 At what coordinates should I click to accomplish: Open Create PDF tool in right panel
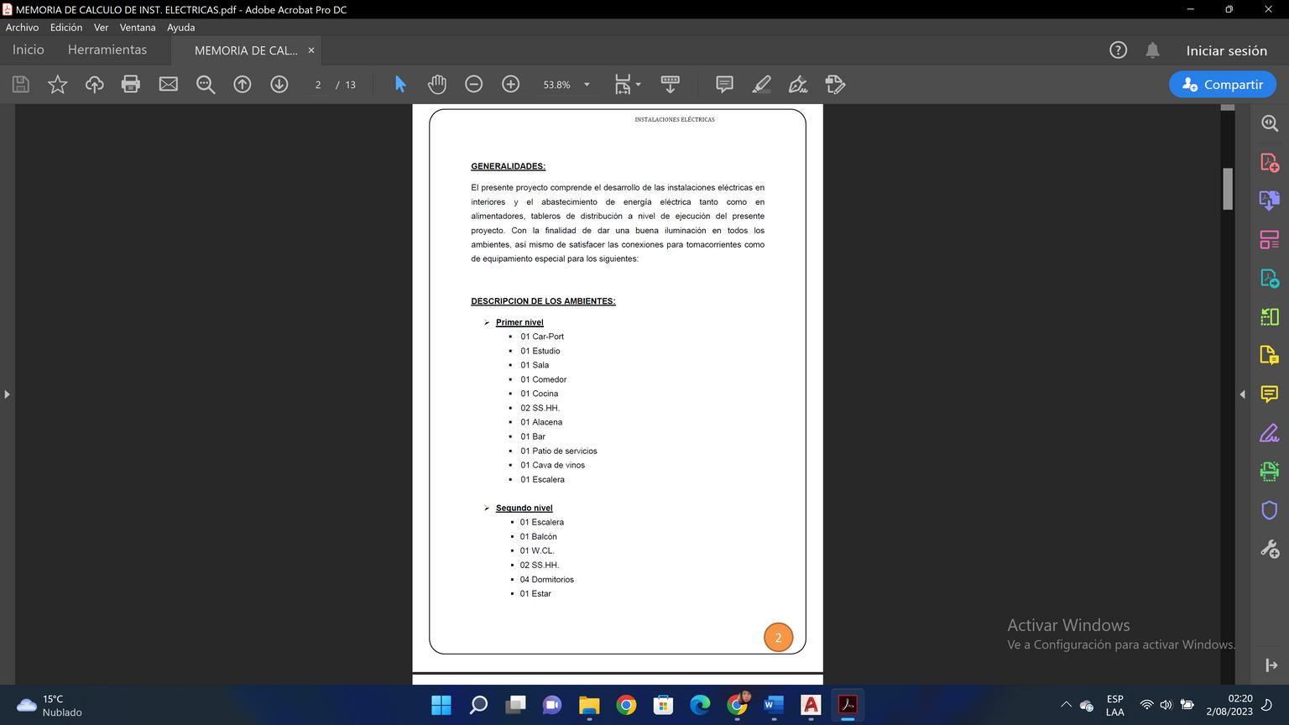(1270, 162)
